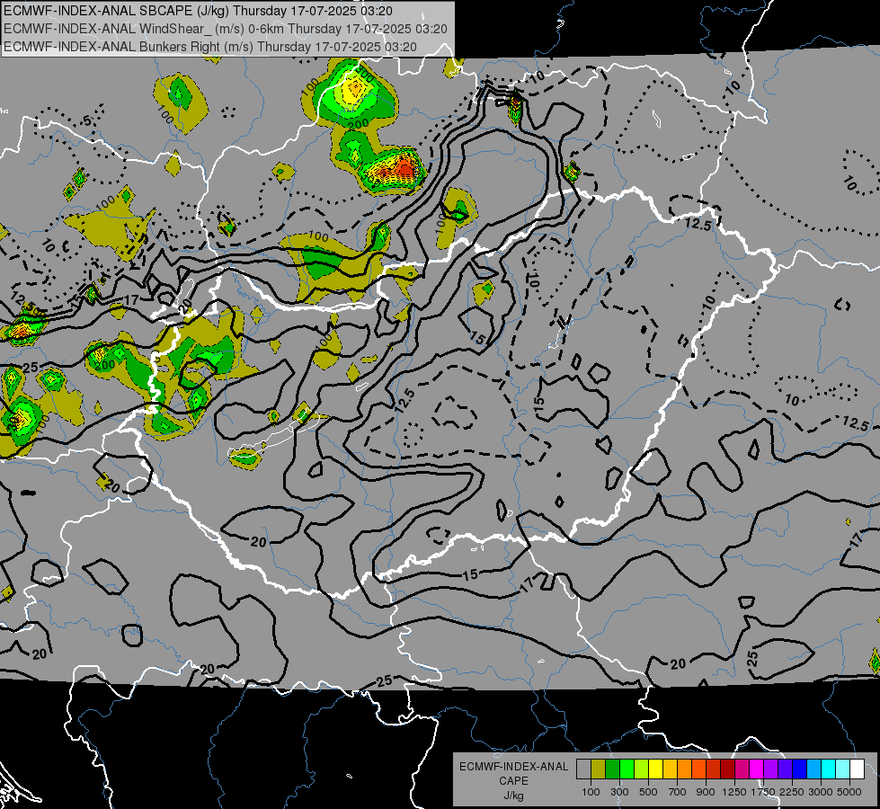Pick the olive 100 J/kg legend swatch
This screenshot has height=809, width=880.
[599, 769]
